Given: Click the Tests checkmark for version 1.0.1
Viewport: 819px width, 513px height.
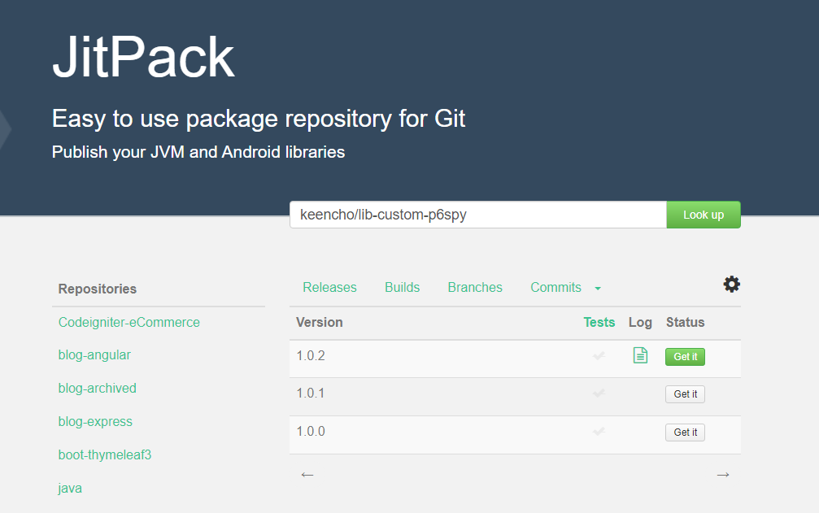Looking at the screenshot, I should point(599,393).
